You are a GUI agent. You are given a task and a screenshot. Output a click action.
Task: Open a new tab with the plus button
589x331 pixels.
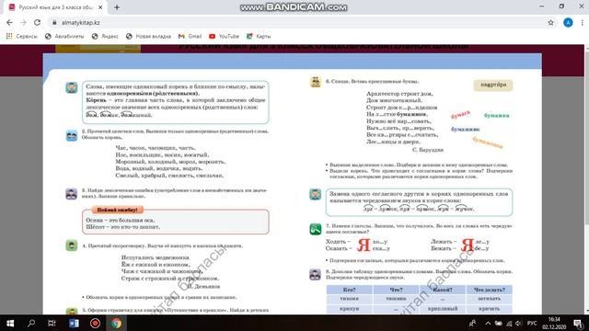(117, 7)
